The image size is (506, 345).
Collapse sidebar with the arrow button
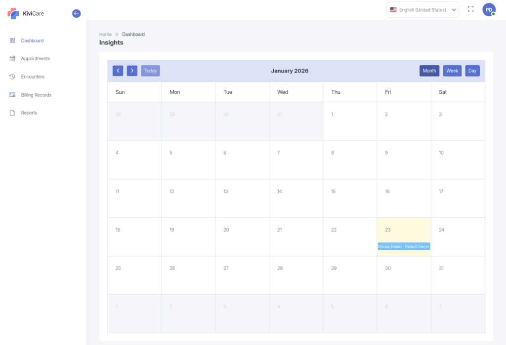(x=76, y=13)
